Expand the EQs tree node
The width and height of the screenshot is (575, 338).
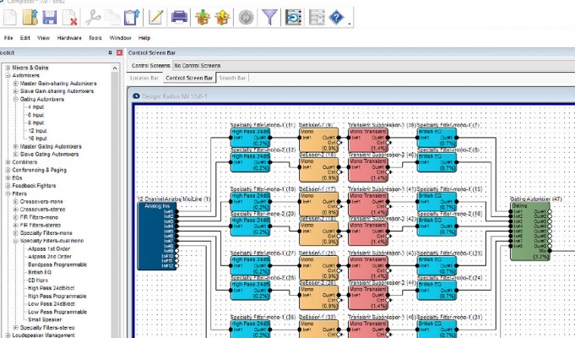[x=8, y=177]
